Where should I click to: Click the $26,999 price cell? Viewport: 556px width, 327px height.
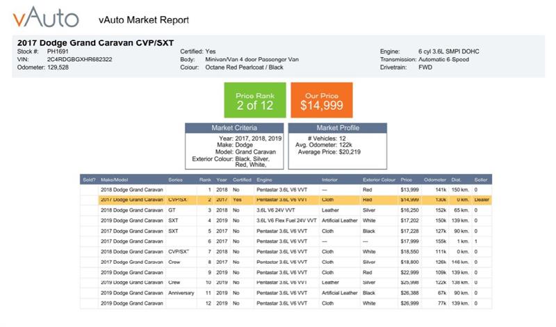point(409,303)
